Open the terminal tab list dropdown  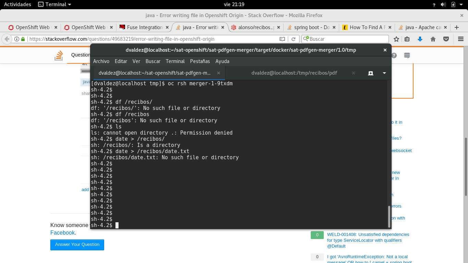pos(384,73)
